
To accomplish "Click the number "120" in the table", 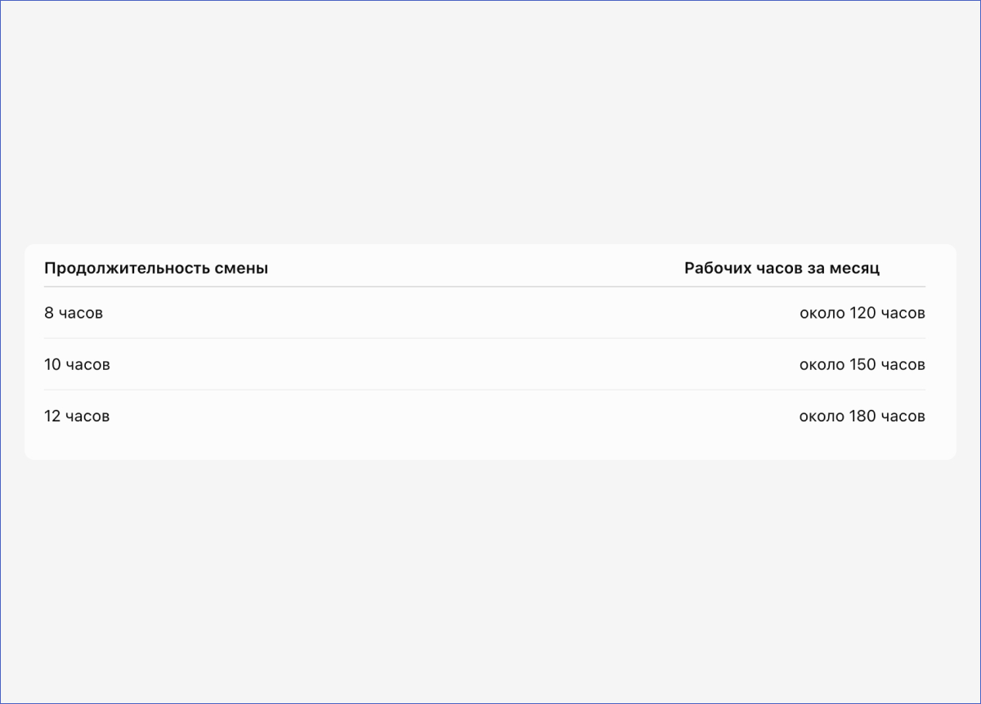I will 862,313.
